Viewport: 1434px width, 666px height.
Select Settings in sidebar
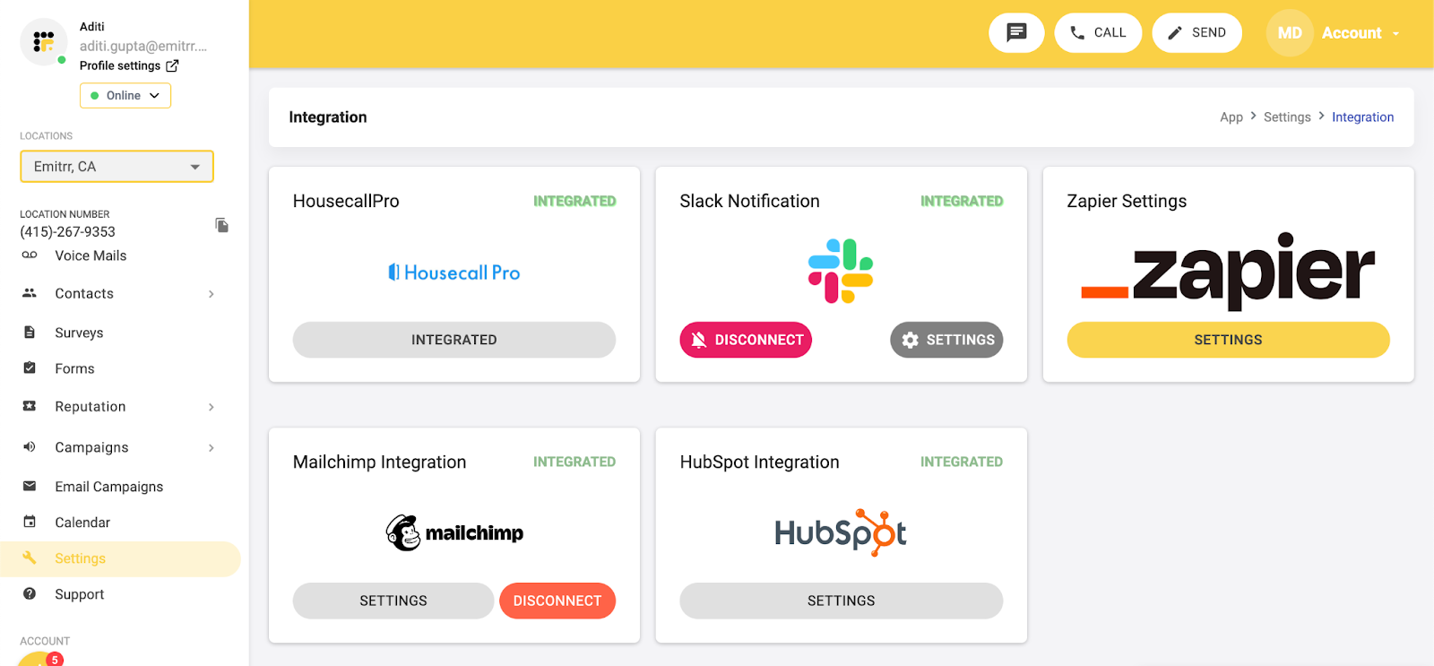120,558
